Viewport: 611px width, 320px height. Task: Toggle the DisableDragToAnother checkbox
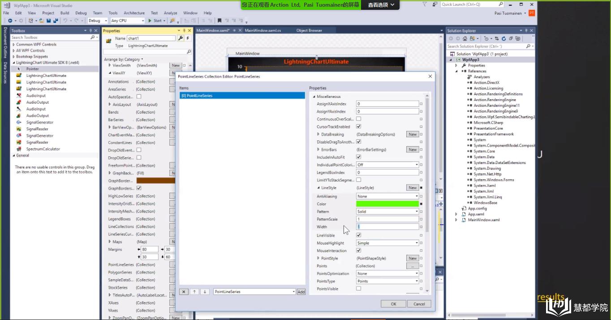358,142
